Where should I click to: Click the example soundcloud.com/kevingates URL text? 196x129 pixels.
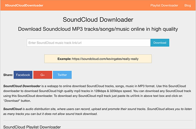[105, 59]
